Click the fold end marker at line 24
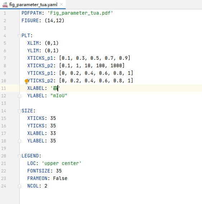202x204 pixels. (19, 186)
